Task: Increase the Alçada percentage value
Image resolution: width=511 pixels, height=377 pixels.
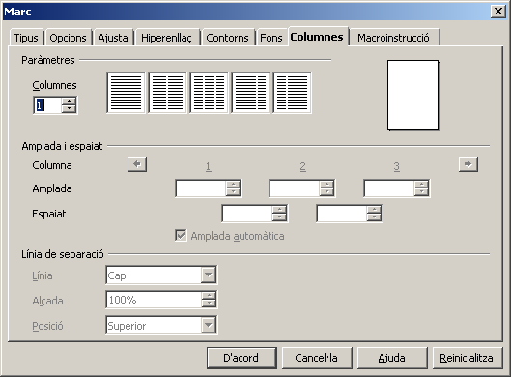Action: (209, 296)
